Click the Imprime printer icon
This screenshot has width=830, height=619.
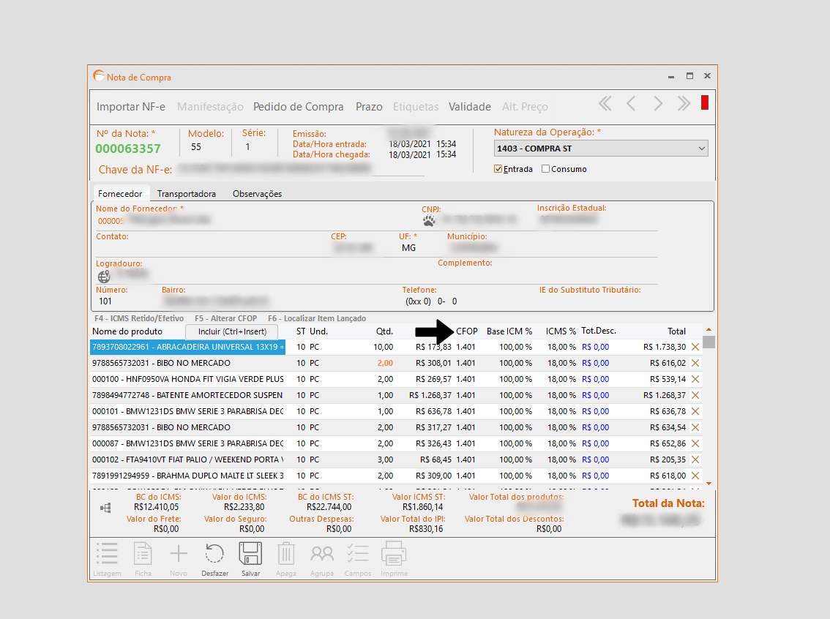point(394,555)
